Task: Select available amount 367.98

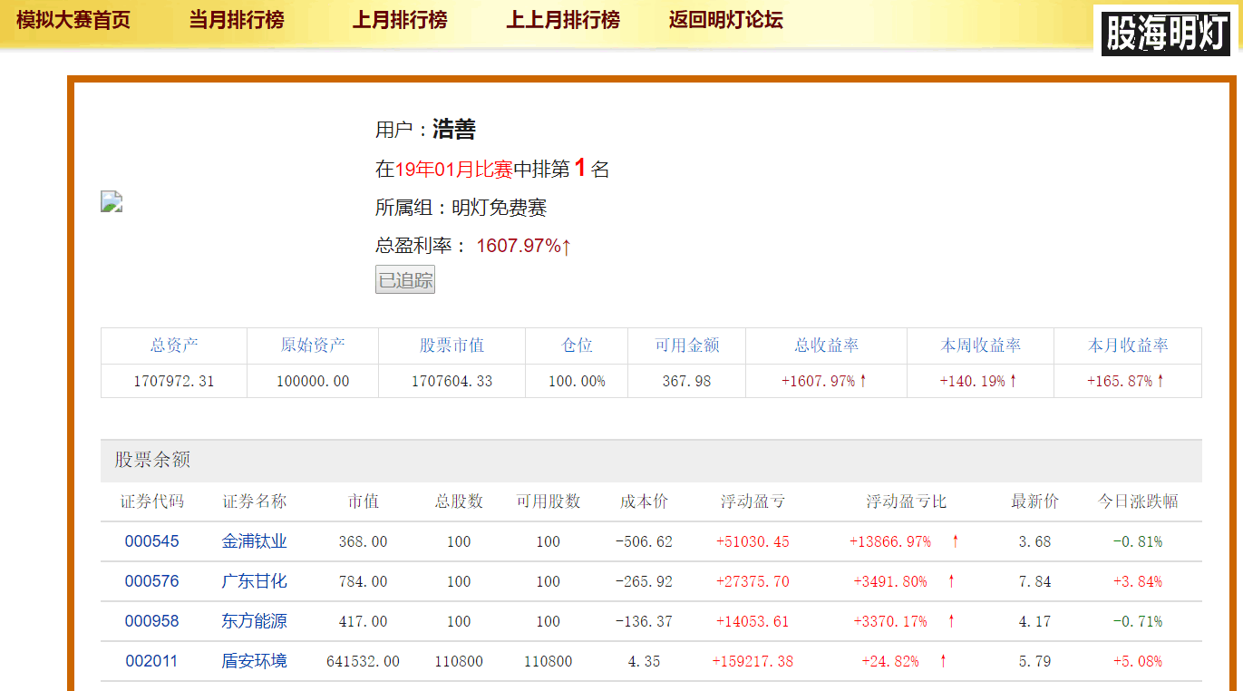Action: 687,381
